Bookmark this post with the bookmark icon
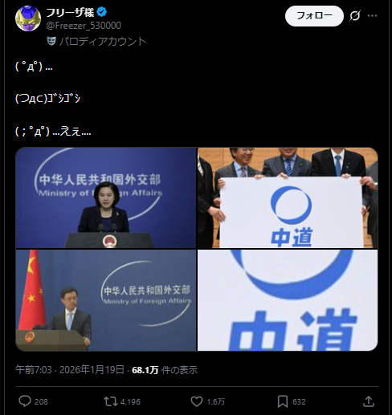Viewport: 392px width, 415px height. click(283, 401)
